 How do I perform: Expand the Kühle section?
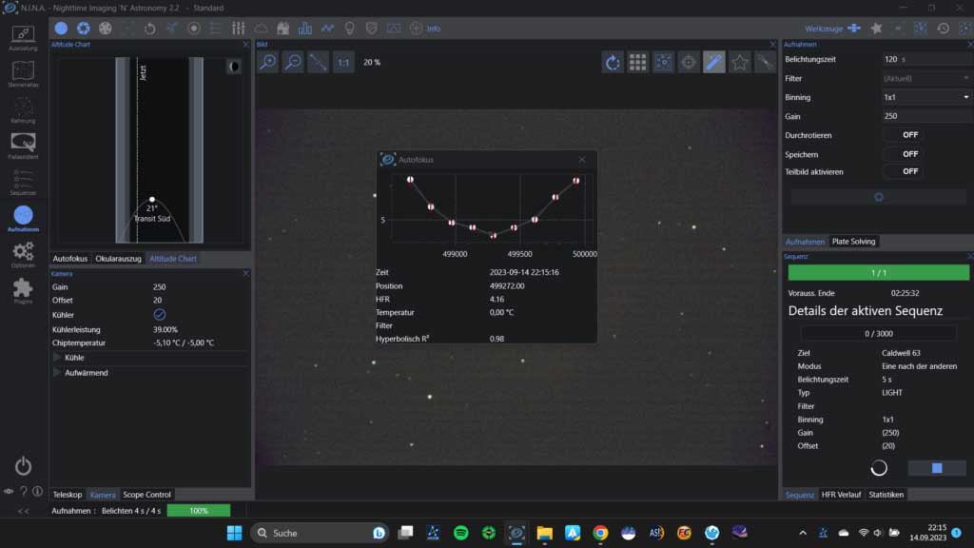coord(57,358)
